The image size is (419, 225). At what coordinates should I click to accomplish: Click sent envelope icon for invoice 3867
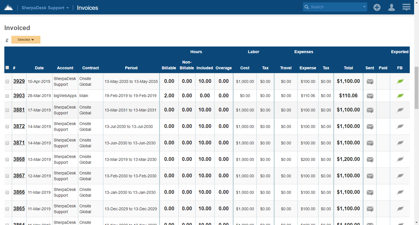pos(370,176)
